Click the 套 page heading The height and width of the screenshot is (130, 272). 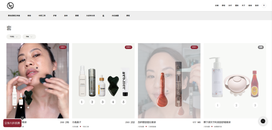[9, 28]
